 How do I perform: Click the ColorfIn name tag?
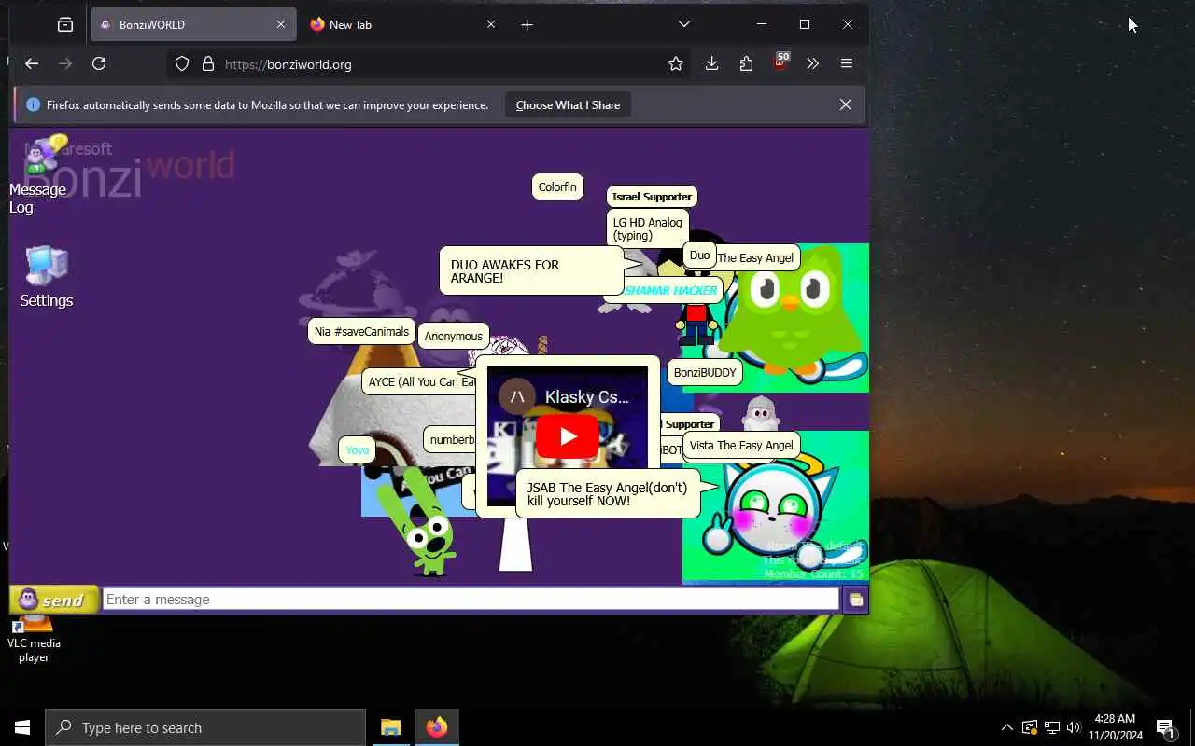[557, 186]
